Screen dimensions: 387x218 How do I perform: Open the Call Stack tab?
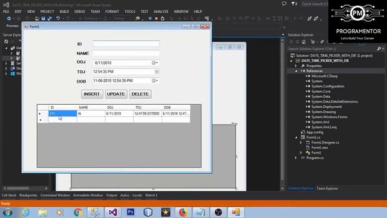pyautogui.click(x=9, y=195)
